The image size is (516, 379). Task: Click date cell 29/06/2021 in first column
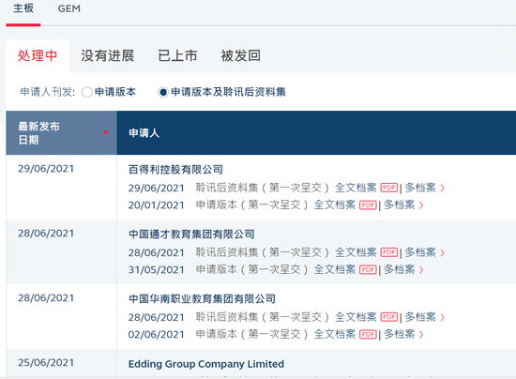click(46, 169)
